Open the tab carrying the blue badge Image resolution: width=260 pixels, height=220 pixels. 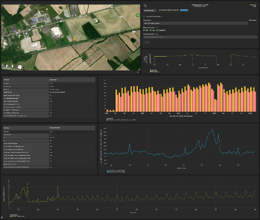pos(173,10)
